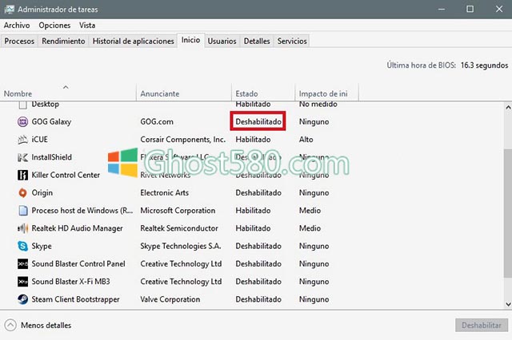Sort by the Estado column header

click(263, 94)
